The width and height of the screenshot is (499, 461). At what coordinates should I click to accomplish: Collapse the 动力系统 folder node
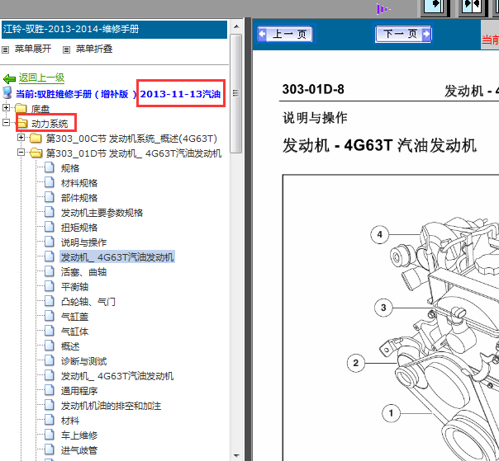6,122
